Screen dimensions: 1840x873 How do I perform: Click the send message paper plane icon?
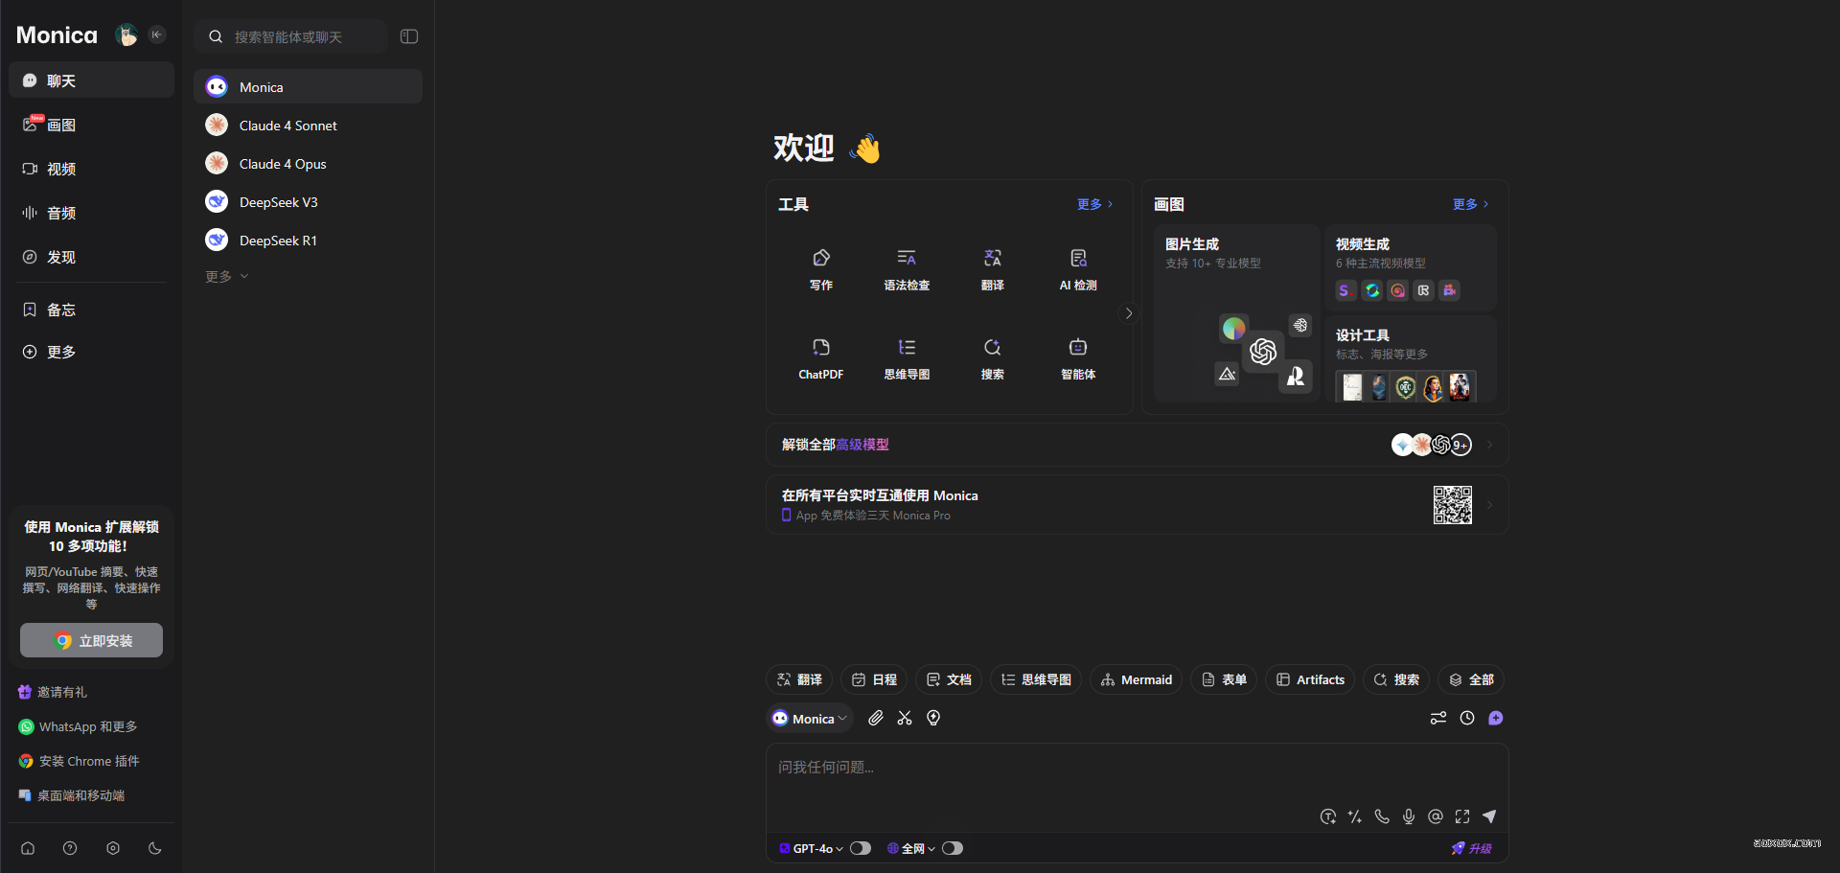click(x=1489, y=816)
